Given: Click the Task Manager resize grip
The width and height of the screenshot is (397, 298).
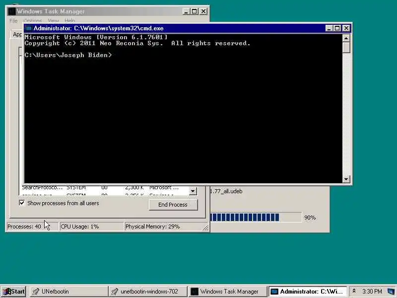Looking at the screenshot, I should tap(205, 228).
